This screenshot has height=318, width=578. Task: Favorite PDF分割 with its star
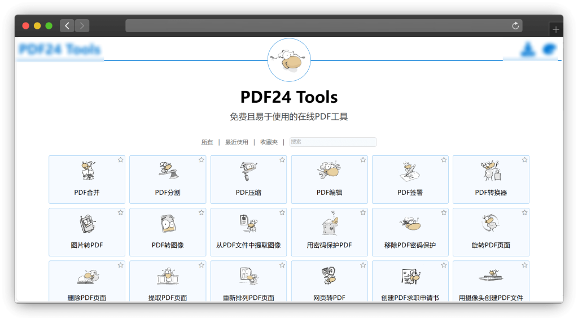(202, 160)
